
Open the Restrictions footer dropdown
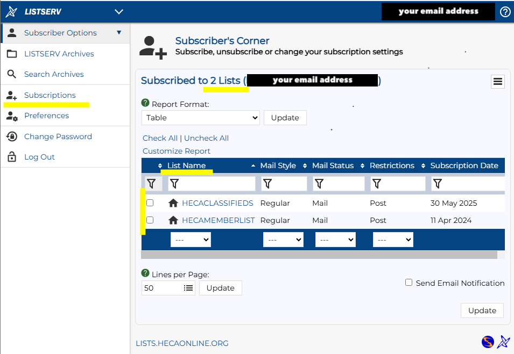[393, 240]
